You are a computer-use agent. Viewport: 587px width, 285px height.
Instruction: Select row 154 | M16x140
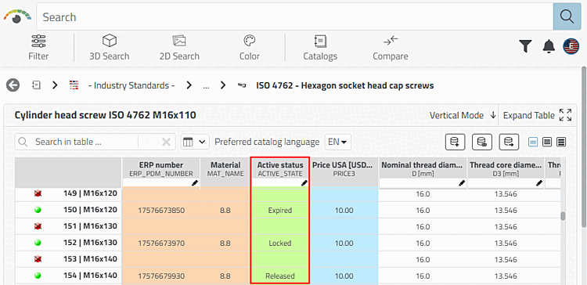click(x=90, y=276)
